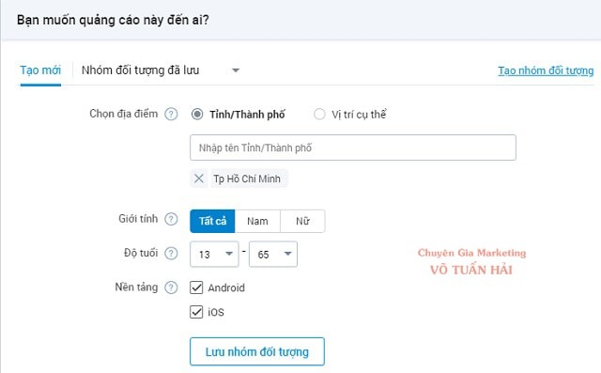Select Vị trí cụ thể radio option
The image size is (601, 373).
click(x=319, y=115)
